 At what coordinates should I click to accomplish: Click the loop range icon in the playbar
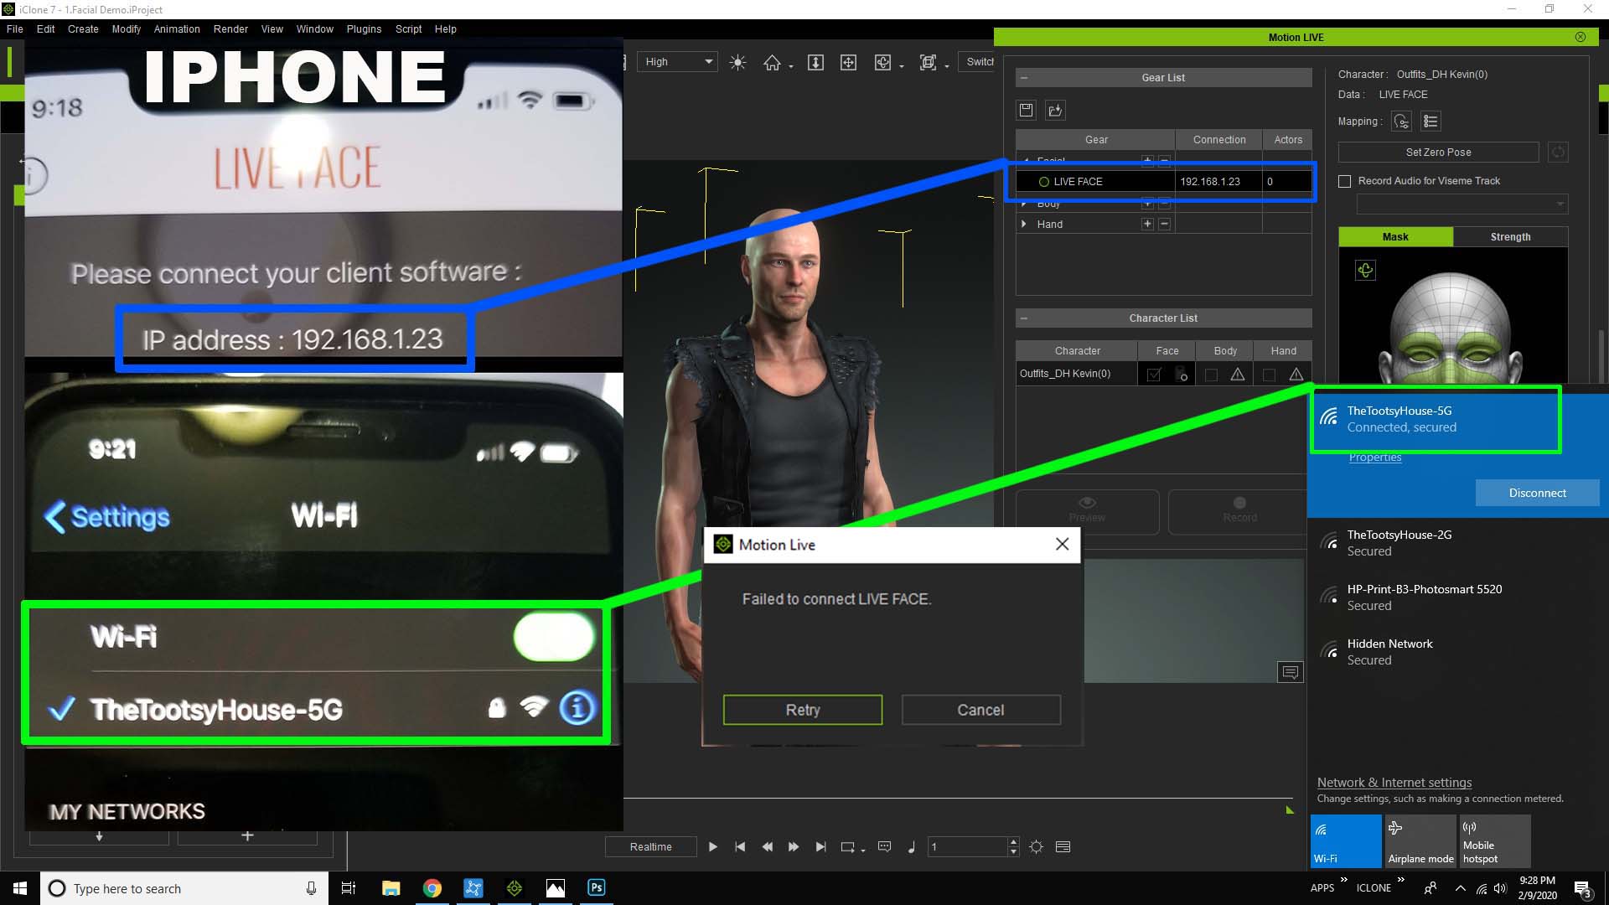click(847, 847)
